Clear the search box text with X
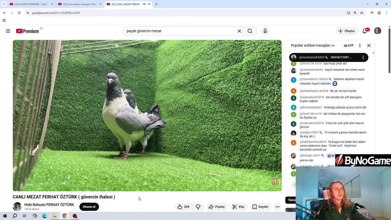Viewport: 391px width, 220px height. click(239, 31)
